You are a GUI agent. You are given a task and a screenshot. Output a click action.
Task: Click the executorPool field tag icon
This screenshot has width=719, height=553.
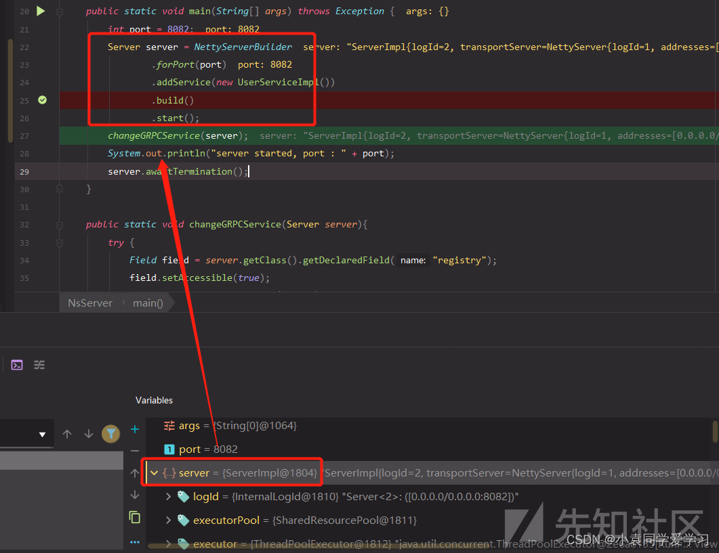(184, 520)
